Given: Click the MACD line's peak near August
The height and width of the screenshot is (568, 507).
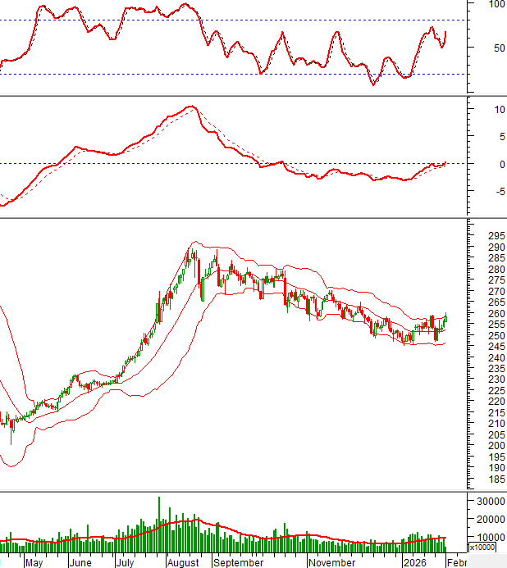Looking at the screenshot, I should point(190,107).
